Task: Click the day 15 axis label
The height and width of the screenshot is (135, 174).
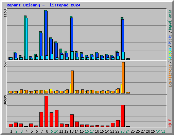Action: [x=82, y=131]
